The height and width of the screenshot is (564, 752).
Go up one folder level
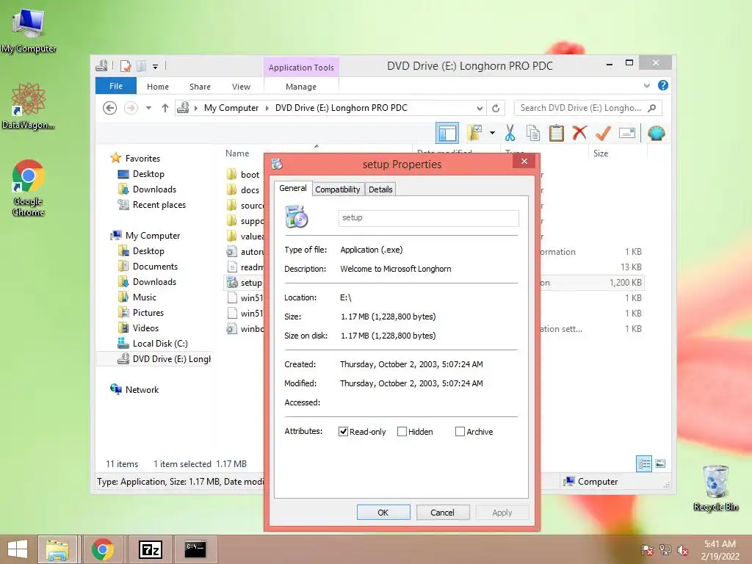(x=165, y=108)
